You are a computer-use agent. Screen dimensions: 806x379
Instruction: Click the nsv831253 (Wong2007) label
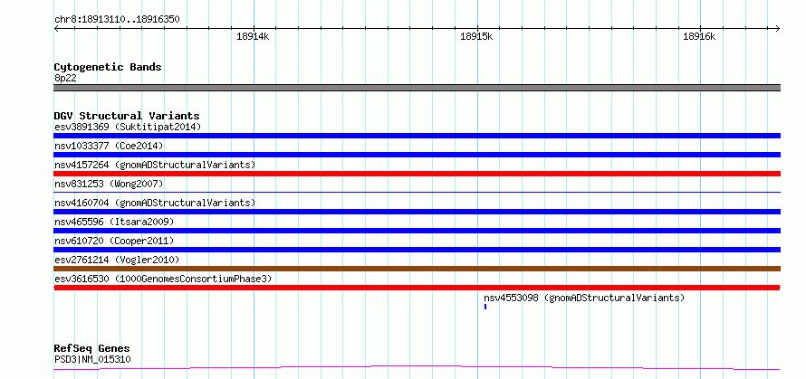pos(109,184)
